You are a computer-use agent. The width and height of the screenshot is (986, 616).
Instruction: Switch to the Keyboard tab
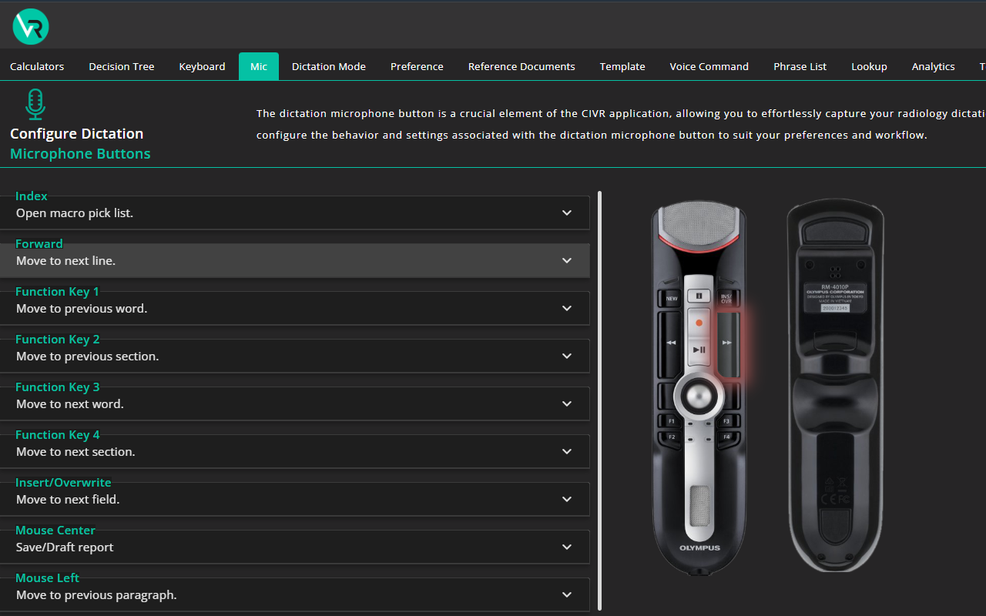pos(202,66)
